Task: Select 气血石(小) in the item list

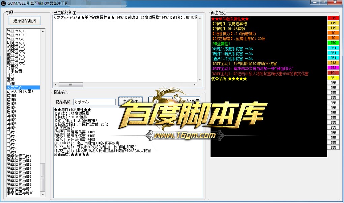Action: click(x=16, y=30)
